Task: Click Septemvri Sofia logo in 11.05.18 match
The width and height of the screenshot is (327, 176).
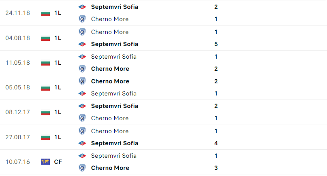Action: pos(82,57)
